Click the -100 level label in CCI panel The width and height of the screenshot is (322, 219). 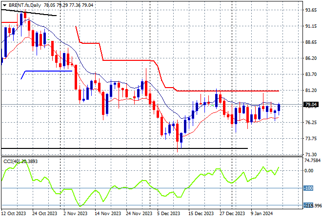[308, 188]
